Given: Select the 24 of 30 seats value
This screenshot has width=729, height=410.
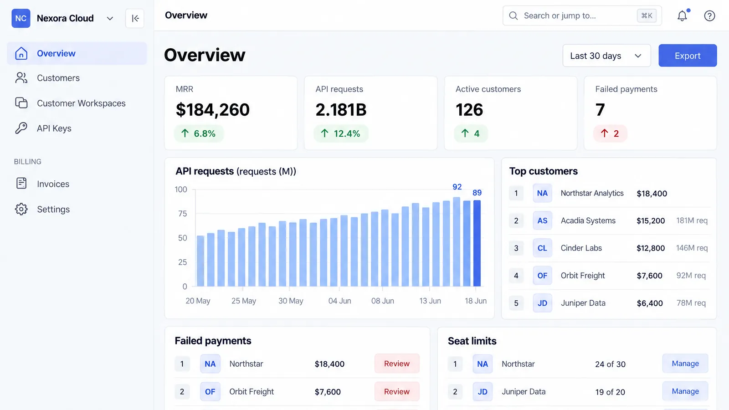Looking at the screenshot, I should (610, 364).
